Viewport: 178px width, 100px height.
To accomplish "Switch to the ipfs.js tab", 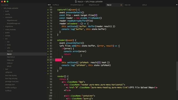I will pos(145,5).
